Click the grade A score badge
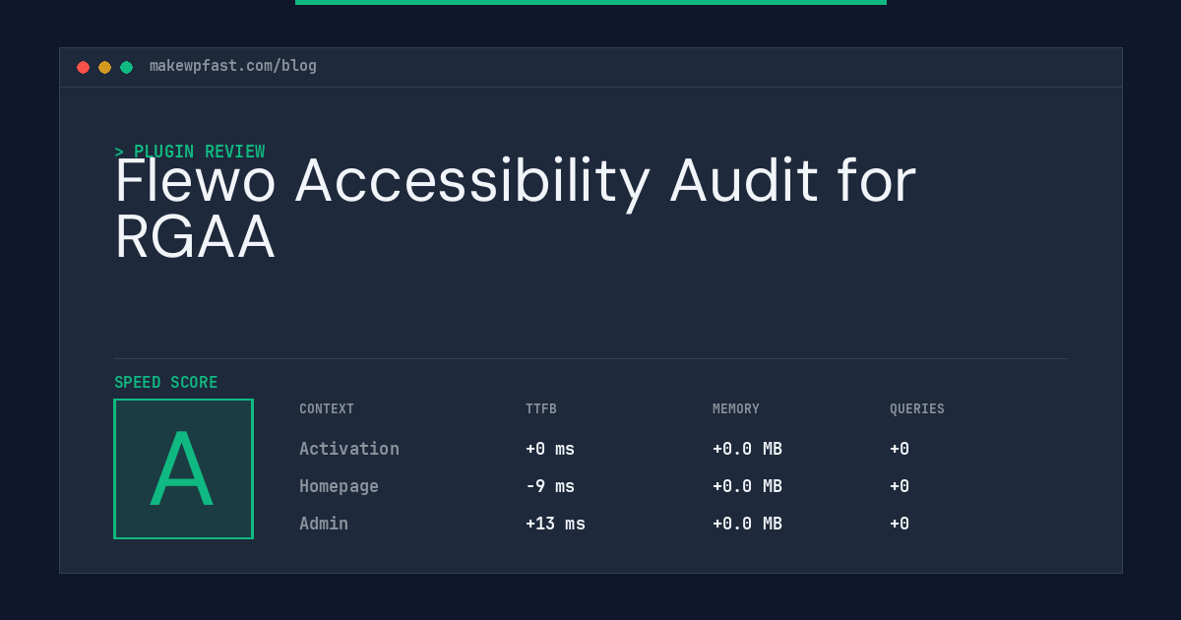The image size is (1181, 620). coord(183,468)
